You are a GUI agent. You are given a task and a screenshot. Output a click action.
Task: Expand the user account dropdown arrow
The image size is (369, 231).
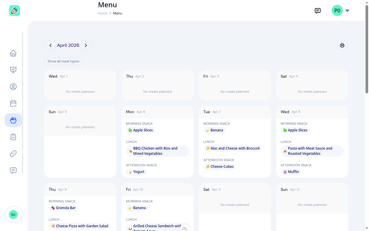(347, 11)
